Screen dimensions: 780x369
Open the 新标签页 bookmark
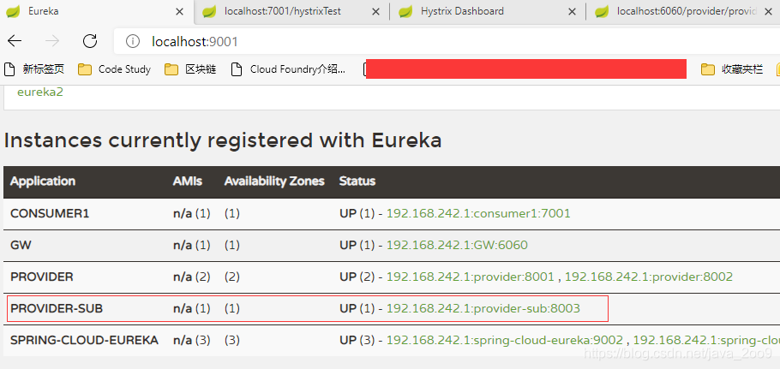click(34, 69)
